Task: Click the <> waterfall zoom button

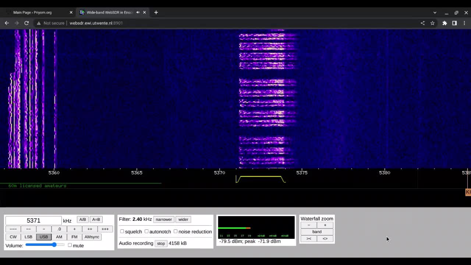Action: point(325,239)
